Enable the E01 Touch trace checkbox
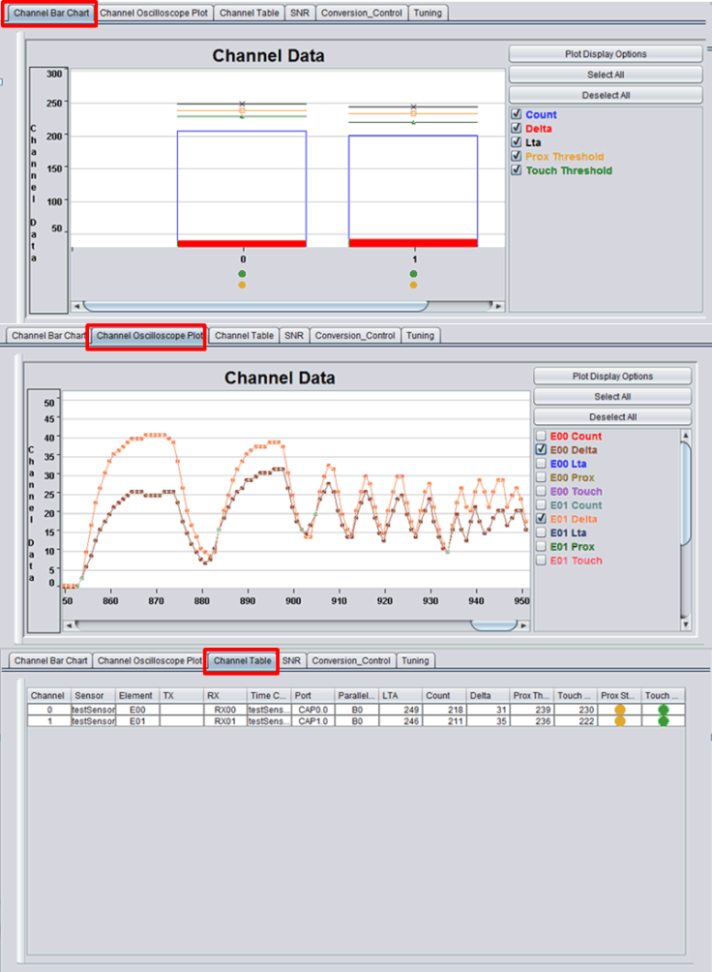712x972 pixels. tap(541, 561)
